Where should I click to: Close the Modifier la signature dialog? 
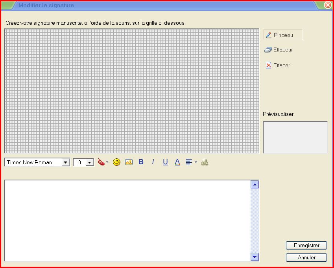(x=328, y=5)
